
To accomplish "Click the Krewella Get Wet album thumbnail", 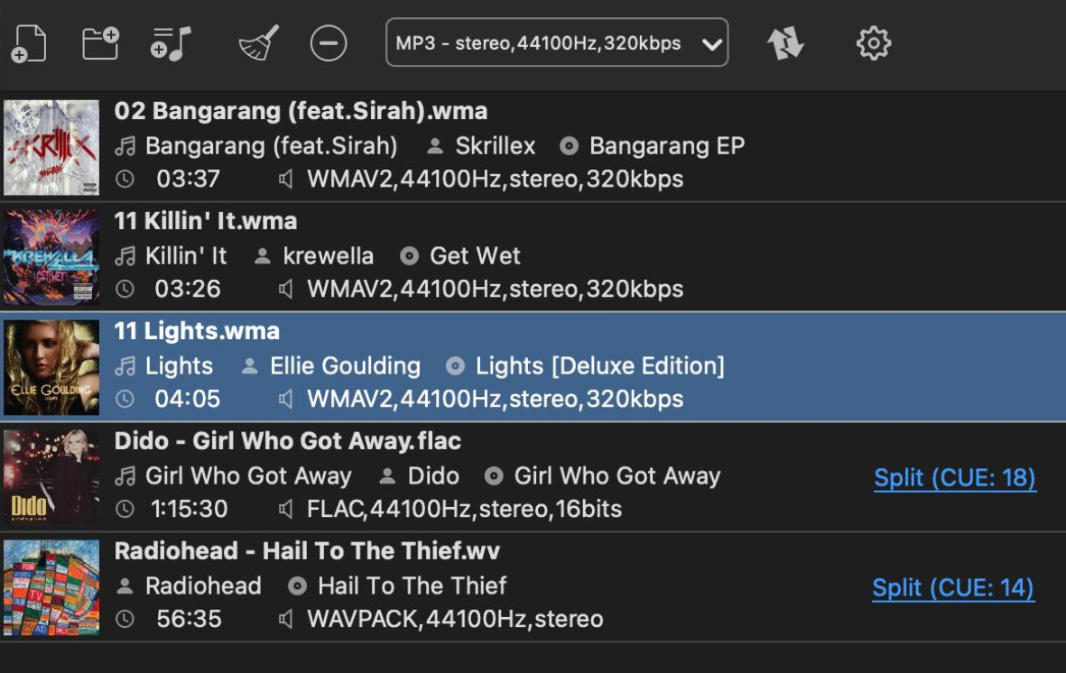I will pos(51,257).
